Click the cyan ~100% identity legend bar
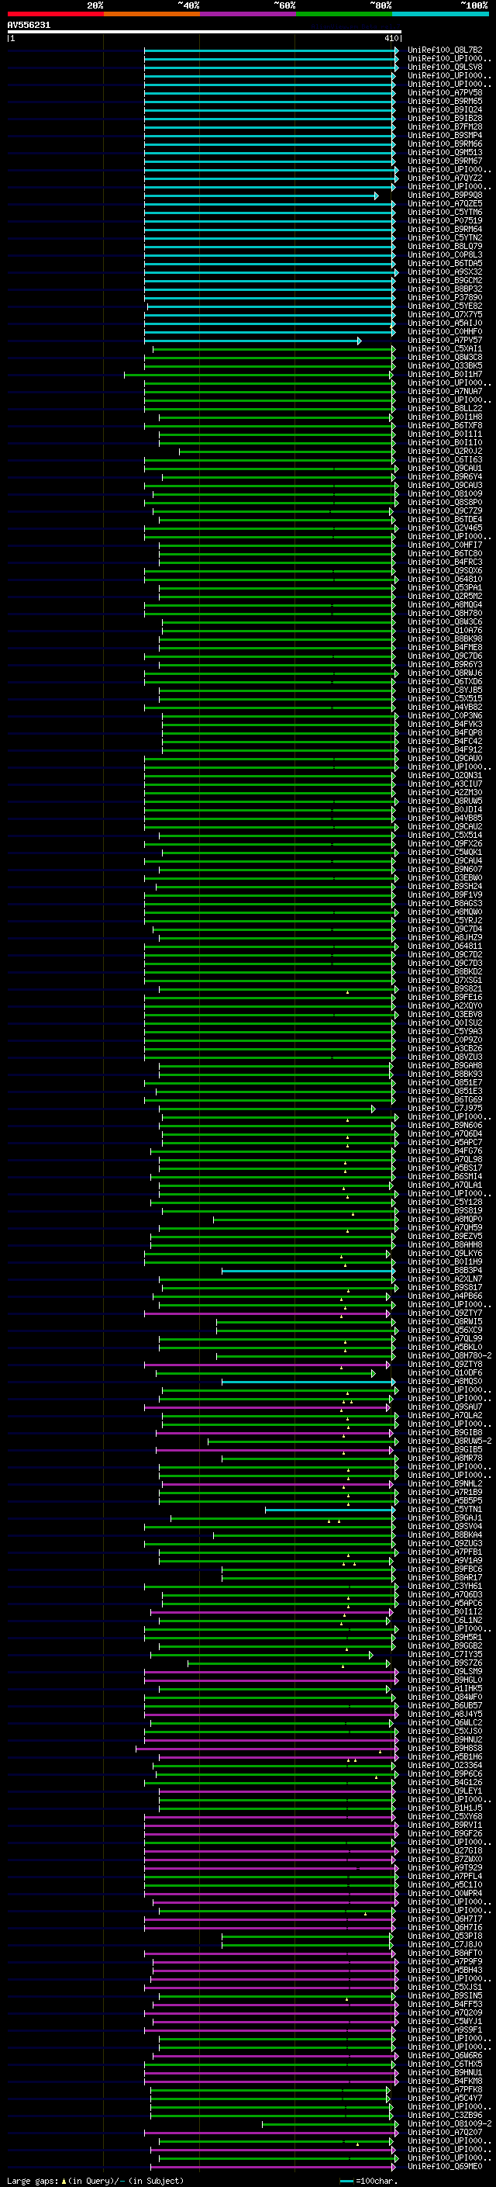 coord(440,14)
